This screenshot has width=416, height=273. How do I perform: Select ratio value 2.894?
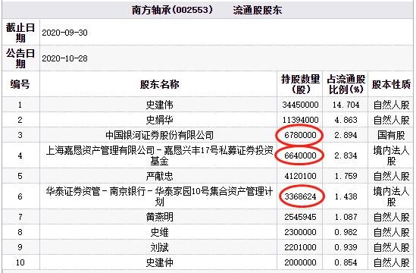click(346, 135)
